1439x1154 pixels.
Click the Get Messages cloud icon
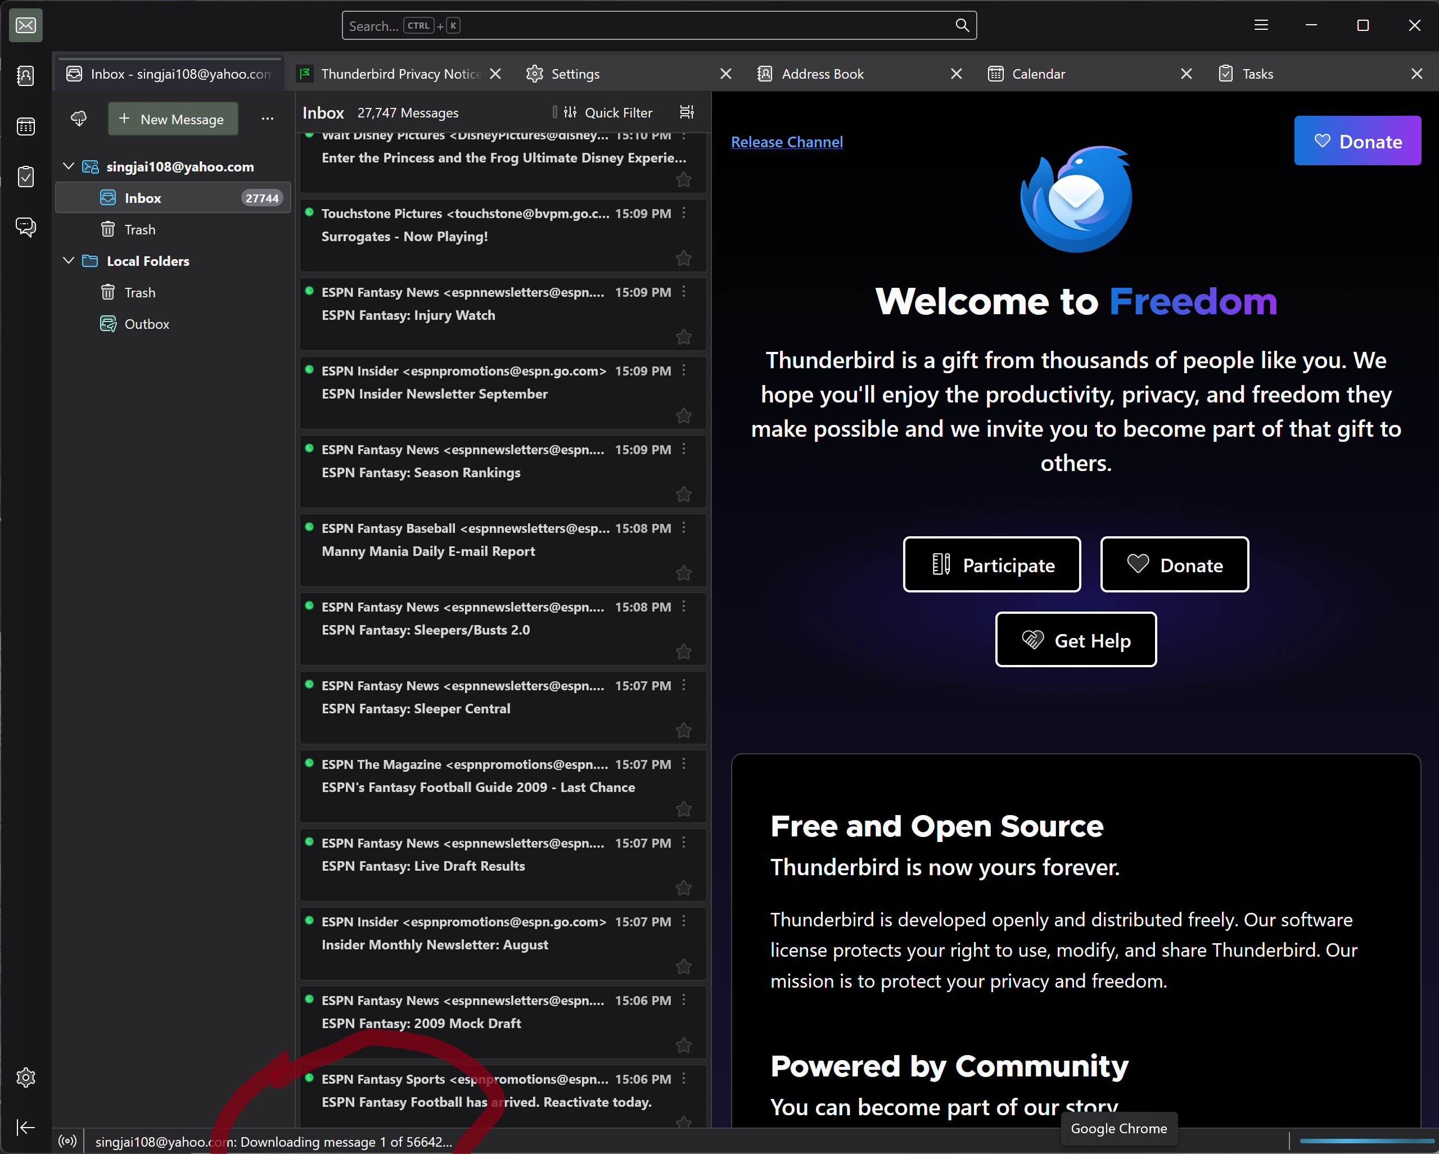[x=79, y=119]
